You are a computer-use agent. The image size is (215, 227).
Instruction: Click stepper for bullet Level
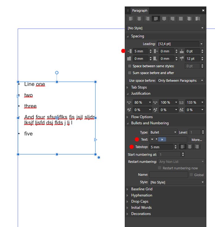[203, 132]
